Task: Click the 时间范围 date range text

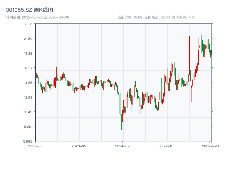Action: 38,17
